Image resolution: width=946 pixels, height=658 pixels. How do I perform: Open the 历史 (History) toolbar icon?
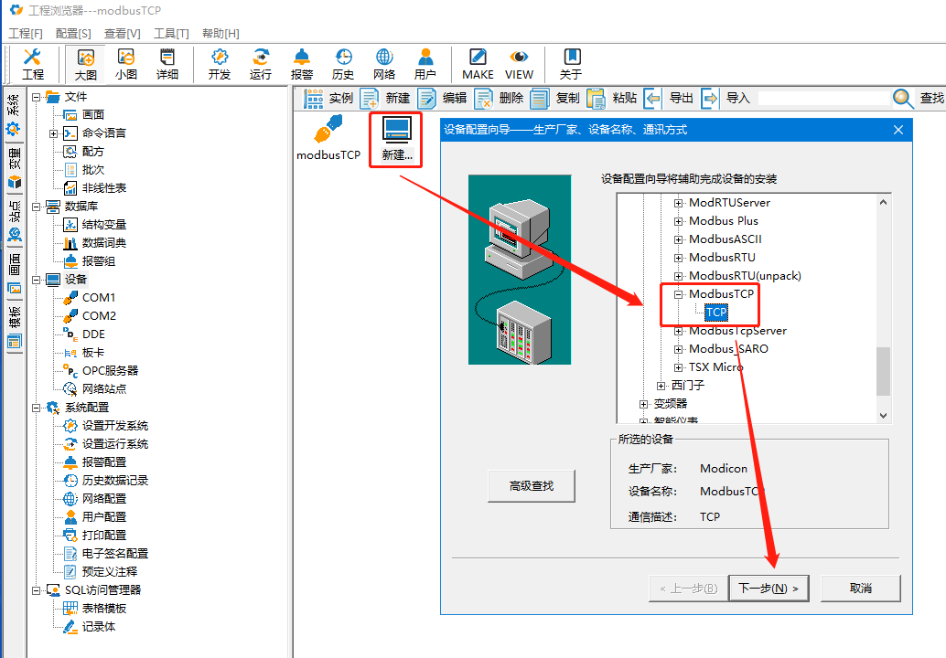click(x=343, y=64)
